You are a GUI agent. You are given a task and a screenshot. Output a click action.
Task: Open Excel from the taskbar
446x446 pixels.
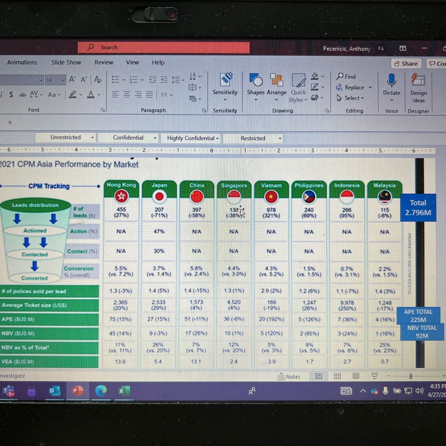(124, 391)
